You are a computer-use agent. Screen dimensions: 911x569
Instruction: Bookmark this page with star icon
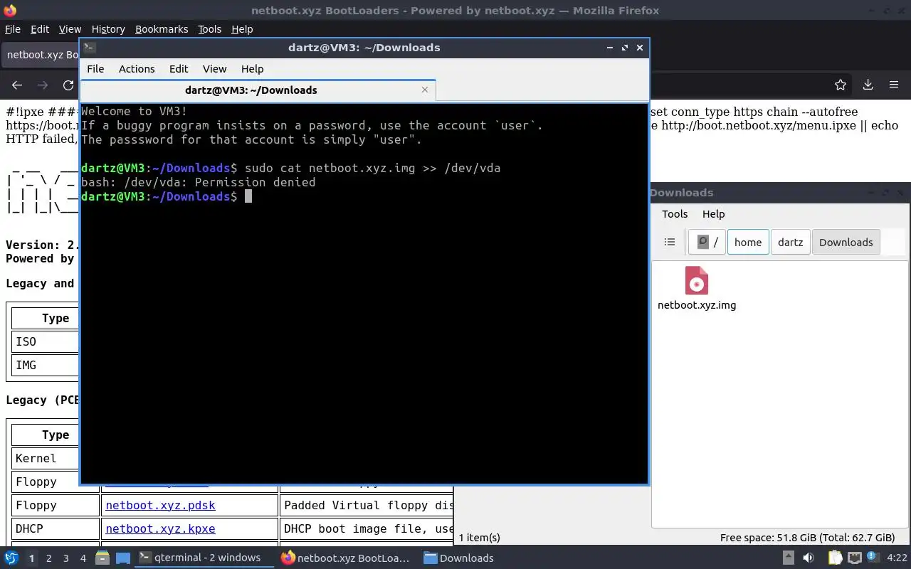tap(841, 85)
